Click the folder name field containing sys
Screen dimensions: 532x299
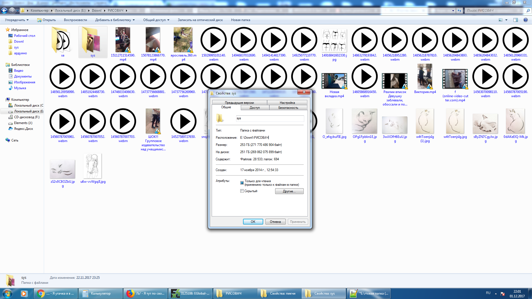point(270,118)
